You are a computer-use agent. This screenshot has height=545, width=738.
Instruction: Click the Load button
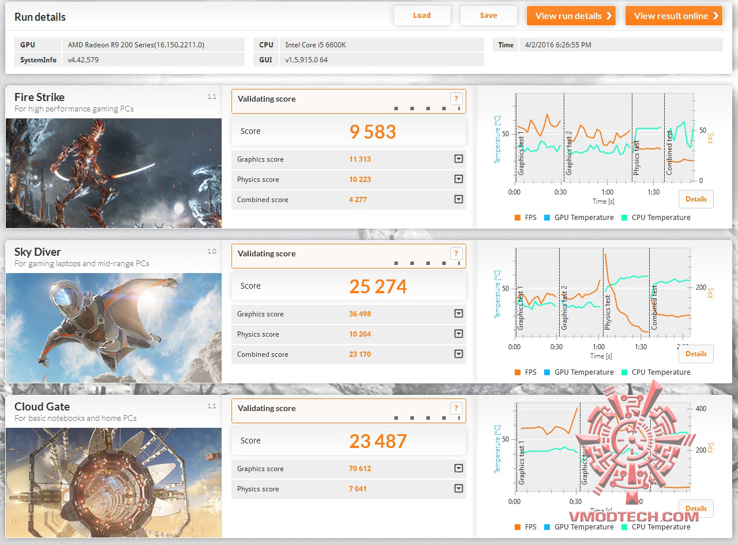[422, 16]
